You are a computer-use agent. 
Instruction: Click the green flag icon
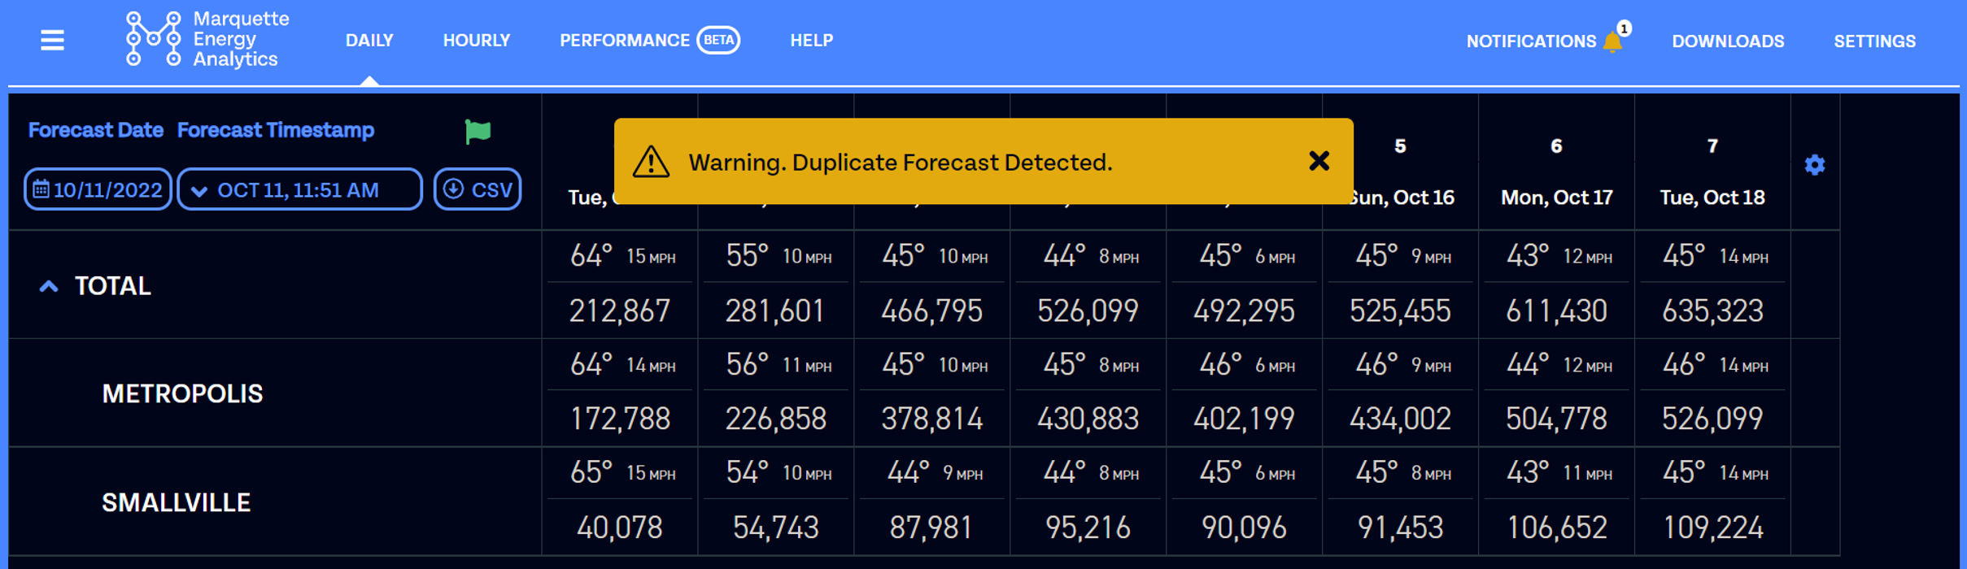point(478,131)
